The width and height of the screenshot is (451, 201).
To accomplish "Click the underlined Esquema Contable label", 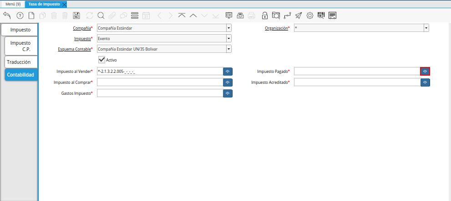I will (x=75, y=49).
